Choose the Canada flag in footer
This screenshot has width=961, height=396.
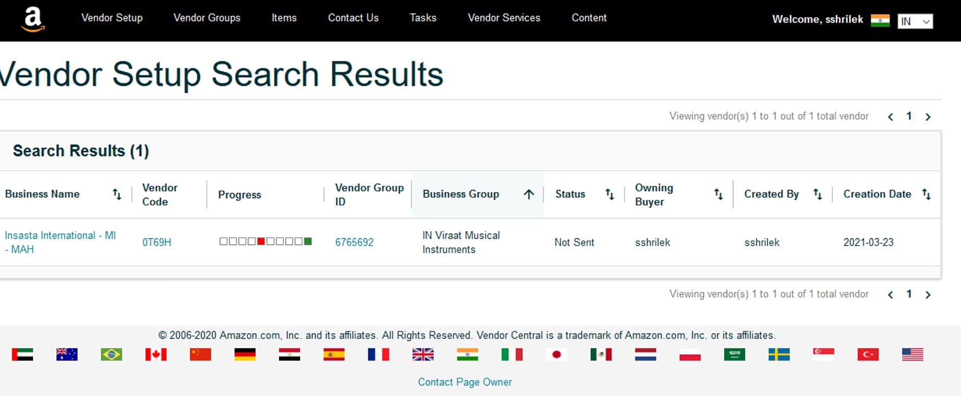156,354
